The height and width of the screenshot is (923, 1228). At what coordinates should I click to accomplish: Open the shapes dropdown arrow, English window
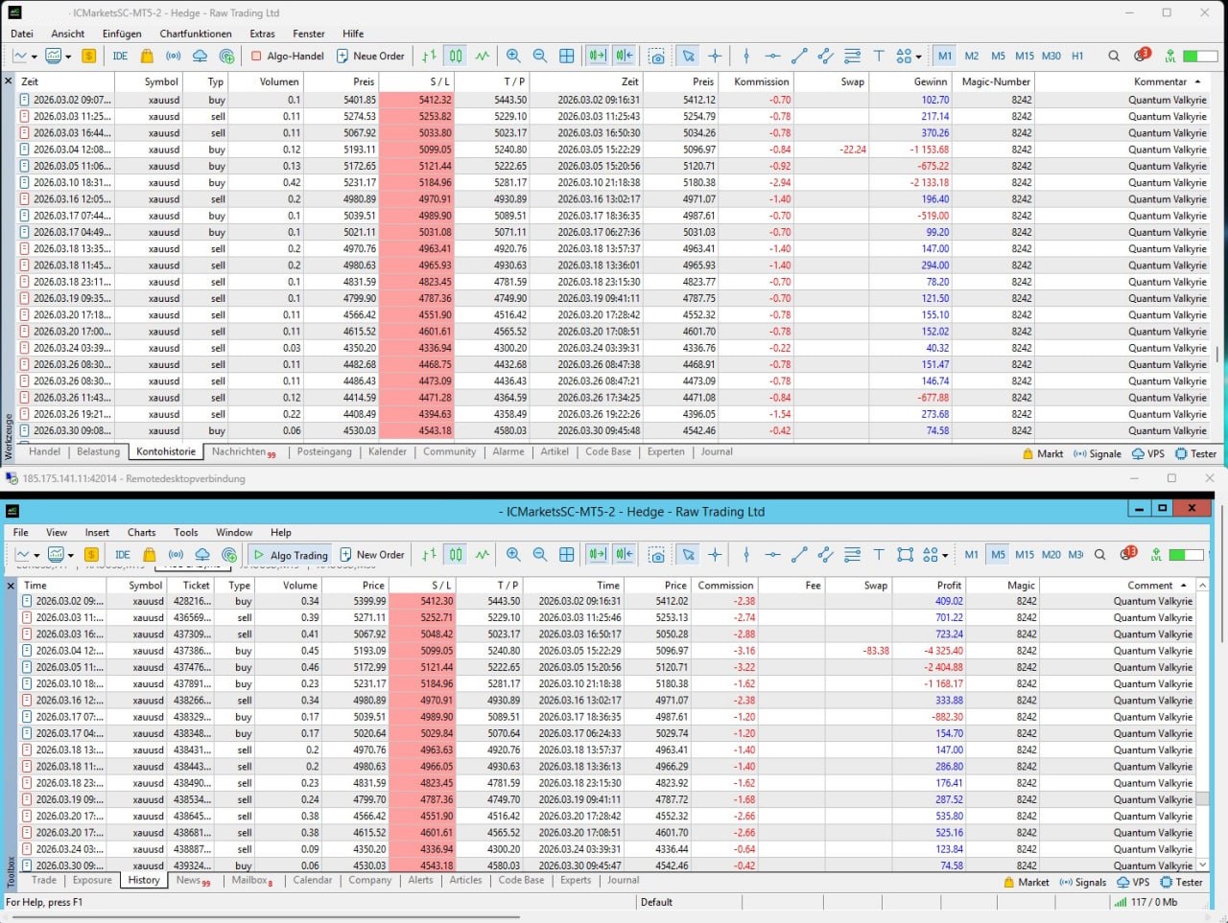[945, 555]
